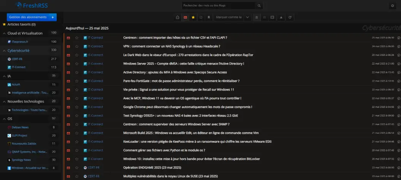Select the GLPI Project feed
This screenshot has height=180, width=401.
pyautogui.click(x=19, y=136)
